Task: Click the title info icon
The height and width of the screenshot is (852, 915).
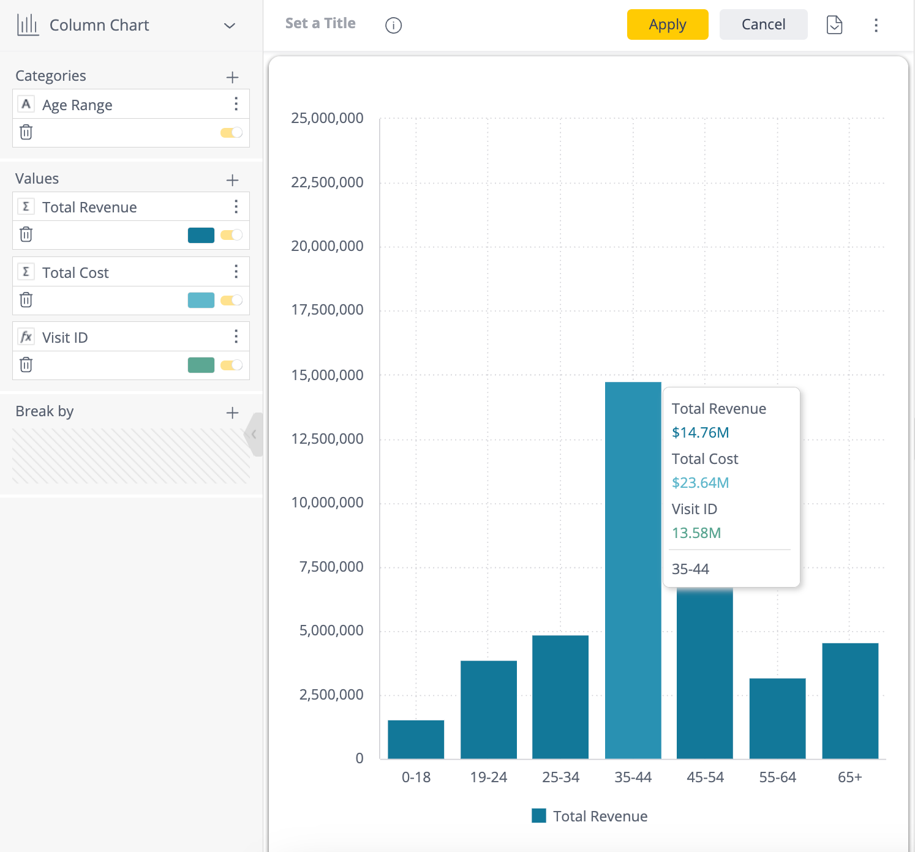Action: pos(393,25)
